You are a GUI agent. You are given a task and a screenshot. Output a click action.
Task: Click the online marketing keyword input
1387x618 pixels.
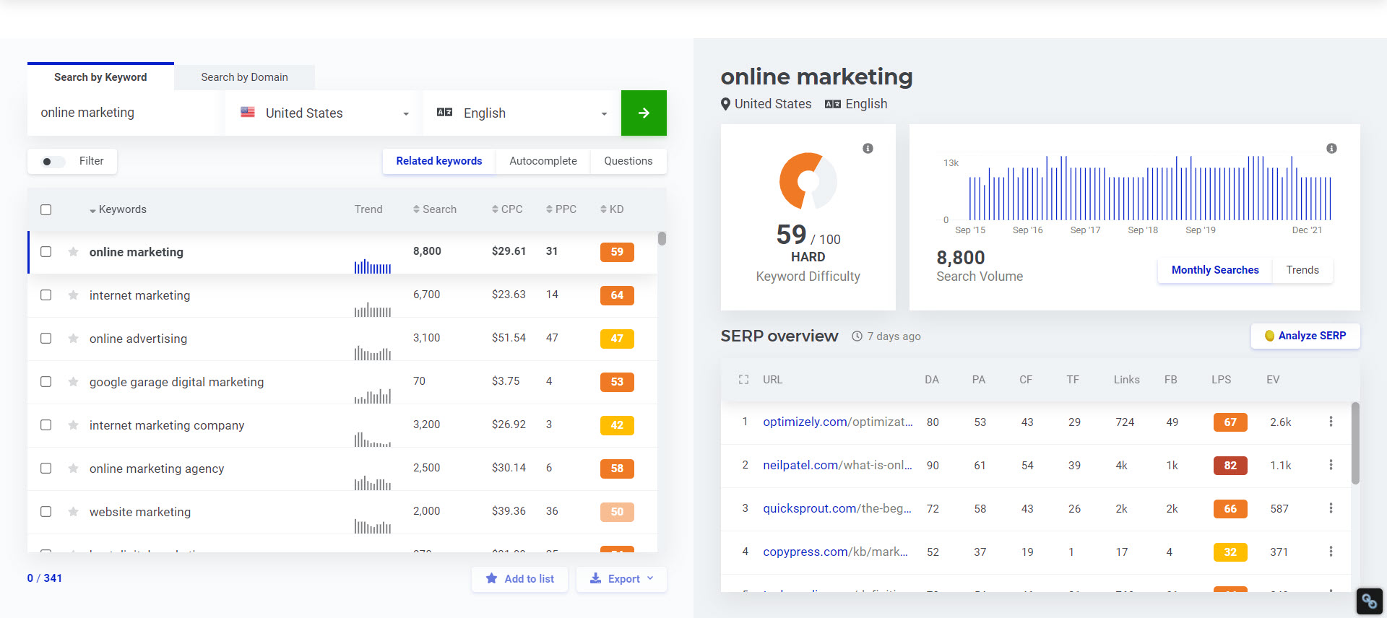(x=124, y=113)
